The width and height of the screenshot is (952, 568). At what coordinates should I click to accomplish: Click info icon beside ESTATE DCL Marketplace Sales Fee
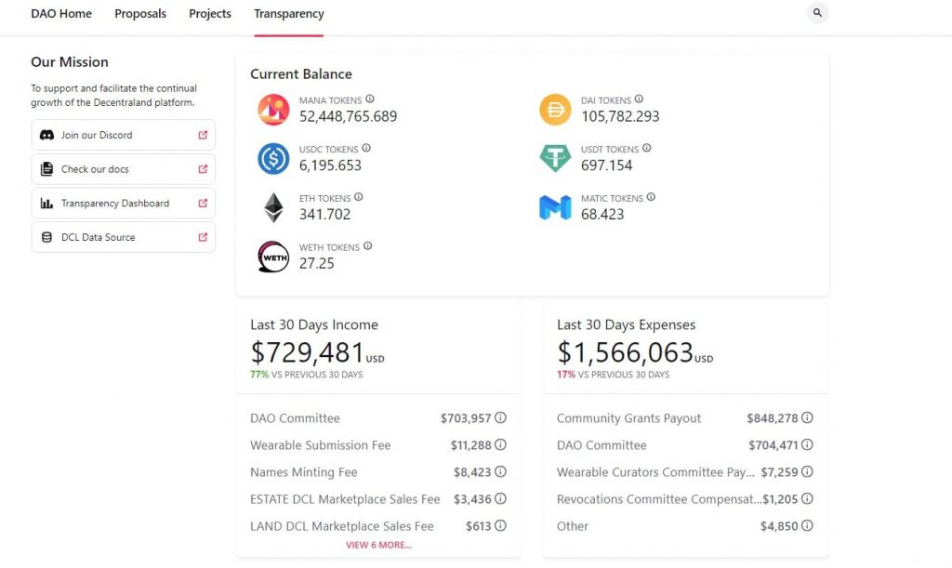point(500,499)
